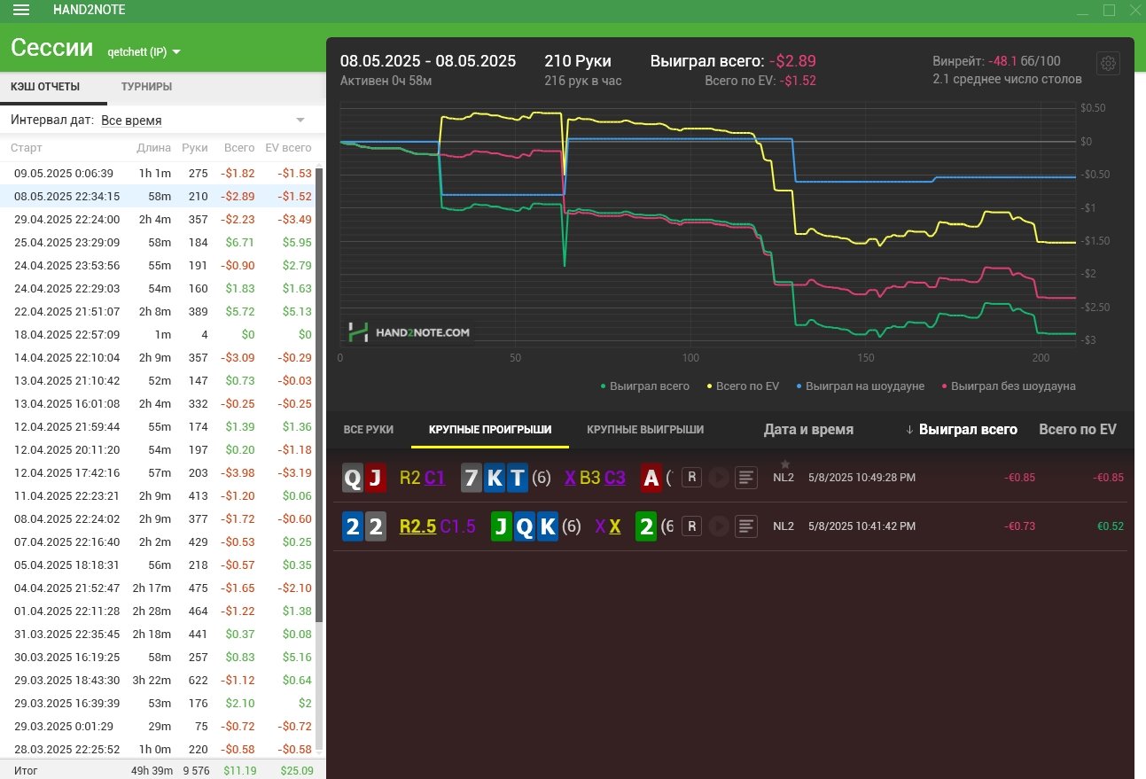Screen dimensions: 1146x779
Task: Click the underlined R2.5 preflop action link
Action: pyautogui.click(x=418, y=526)
